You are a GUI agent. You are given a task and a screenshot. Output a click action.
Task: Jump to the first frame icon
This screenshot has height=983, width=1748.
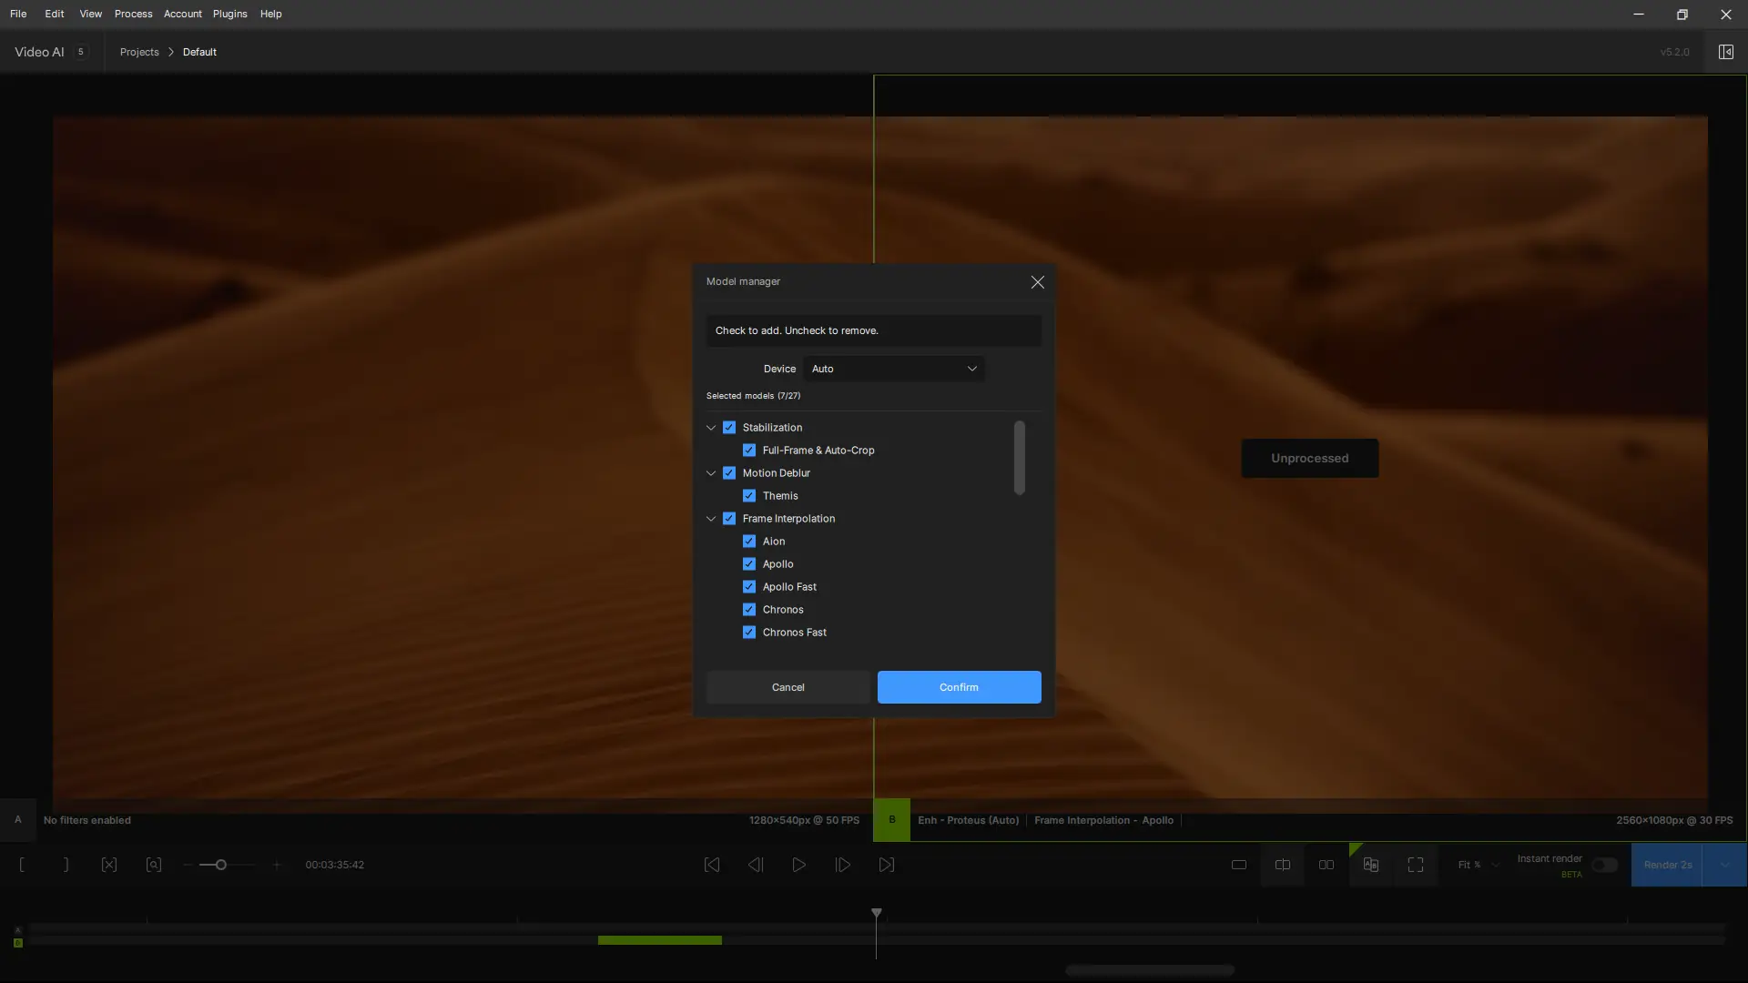click(x=712, y=865)
